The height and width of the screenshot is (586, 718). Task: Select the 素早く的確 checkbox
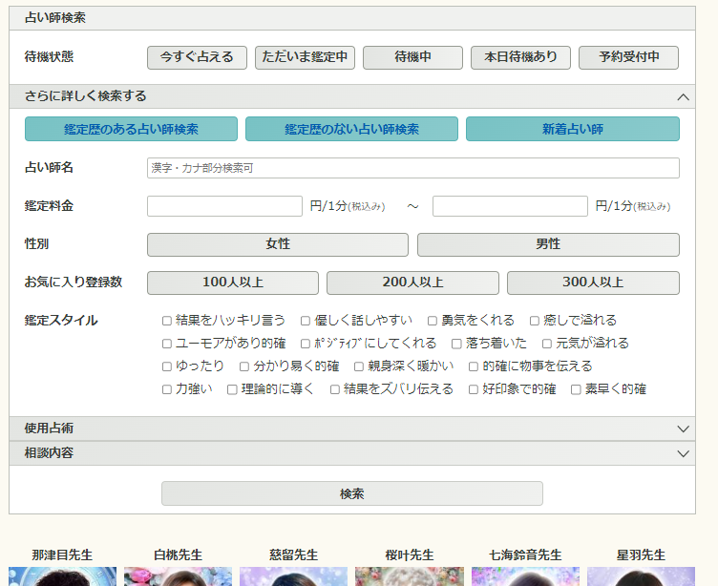tap(576, 389)
